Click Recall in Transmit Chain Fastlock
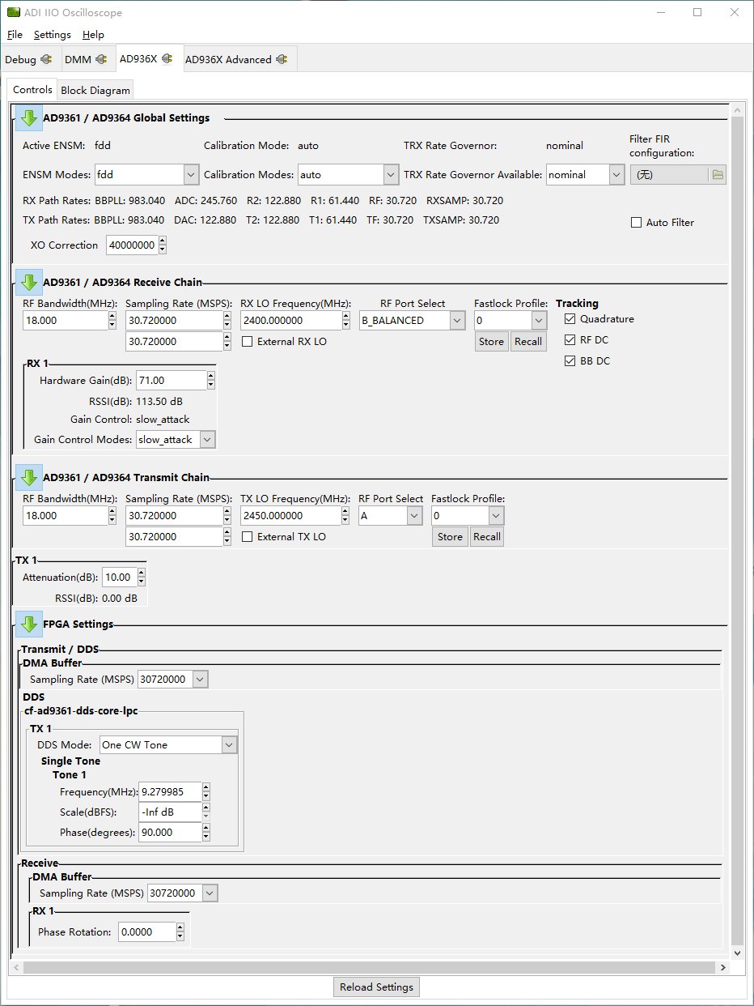The width and height of the screenshot is (754, 1006). click(487, 537)
